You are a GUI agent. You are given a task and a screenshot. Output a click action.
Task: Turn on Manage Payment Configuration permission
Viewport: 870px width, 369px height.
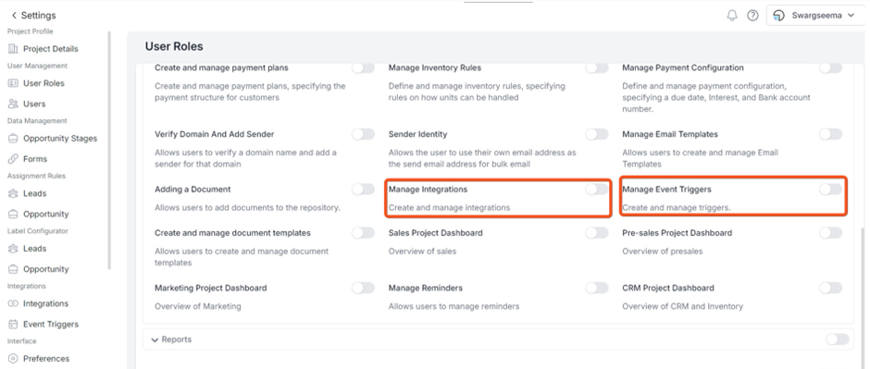830,68
